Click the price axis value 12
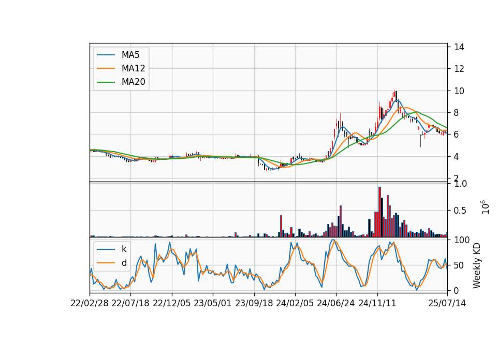 (x=459, y=69)
